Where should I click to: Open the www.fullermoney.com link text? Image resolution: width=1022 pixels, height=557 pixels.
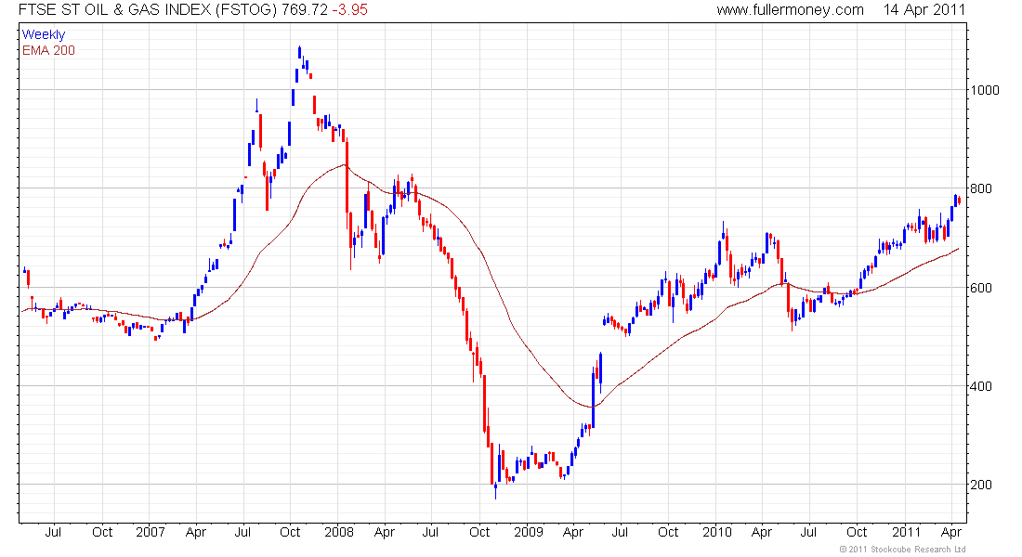click(790, 10)
